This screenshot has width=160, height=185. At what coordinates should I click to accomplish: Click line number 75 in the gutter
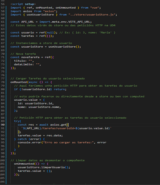3,72
